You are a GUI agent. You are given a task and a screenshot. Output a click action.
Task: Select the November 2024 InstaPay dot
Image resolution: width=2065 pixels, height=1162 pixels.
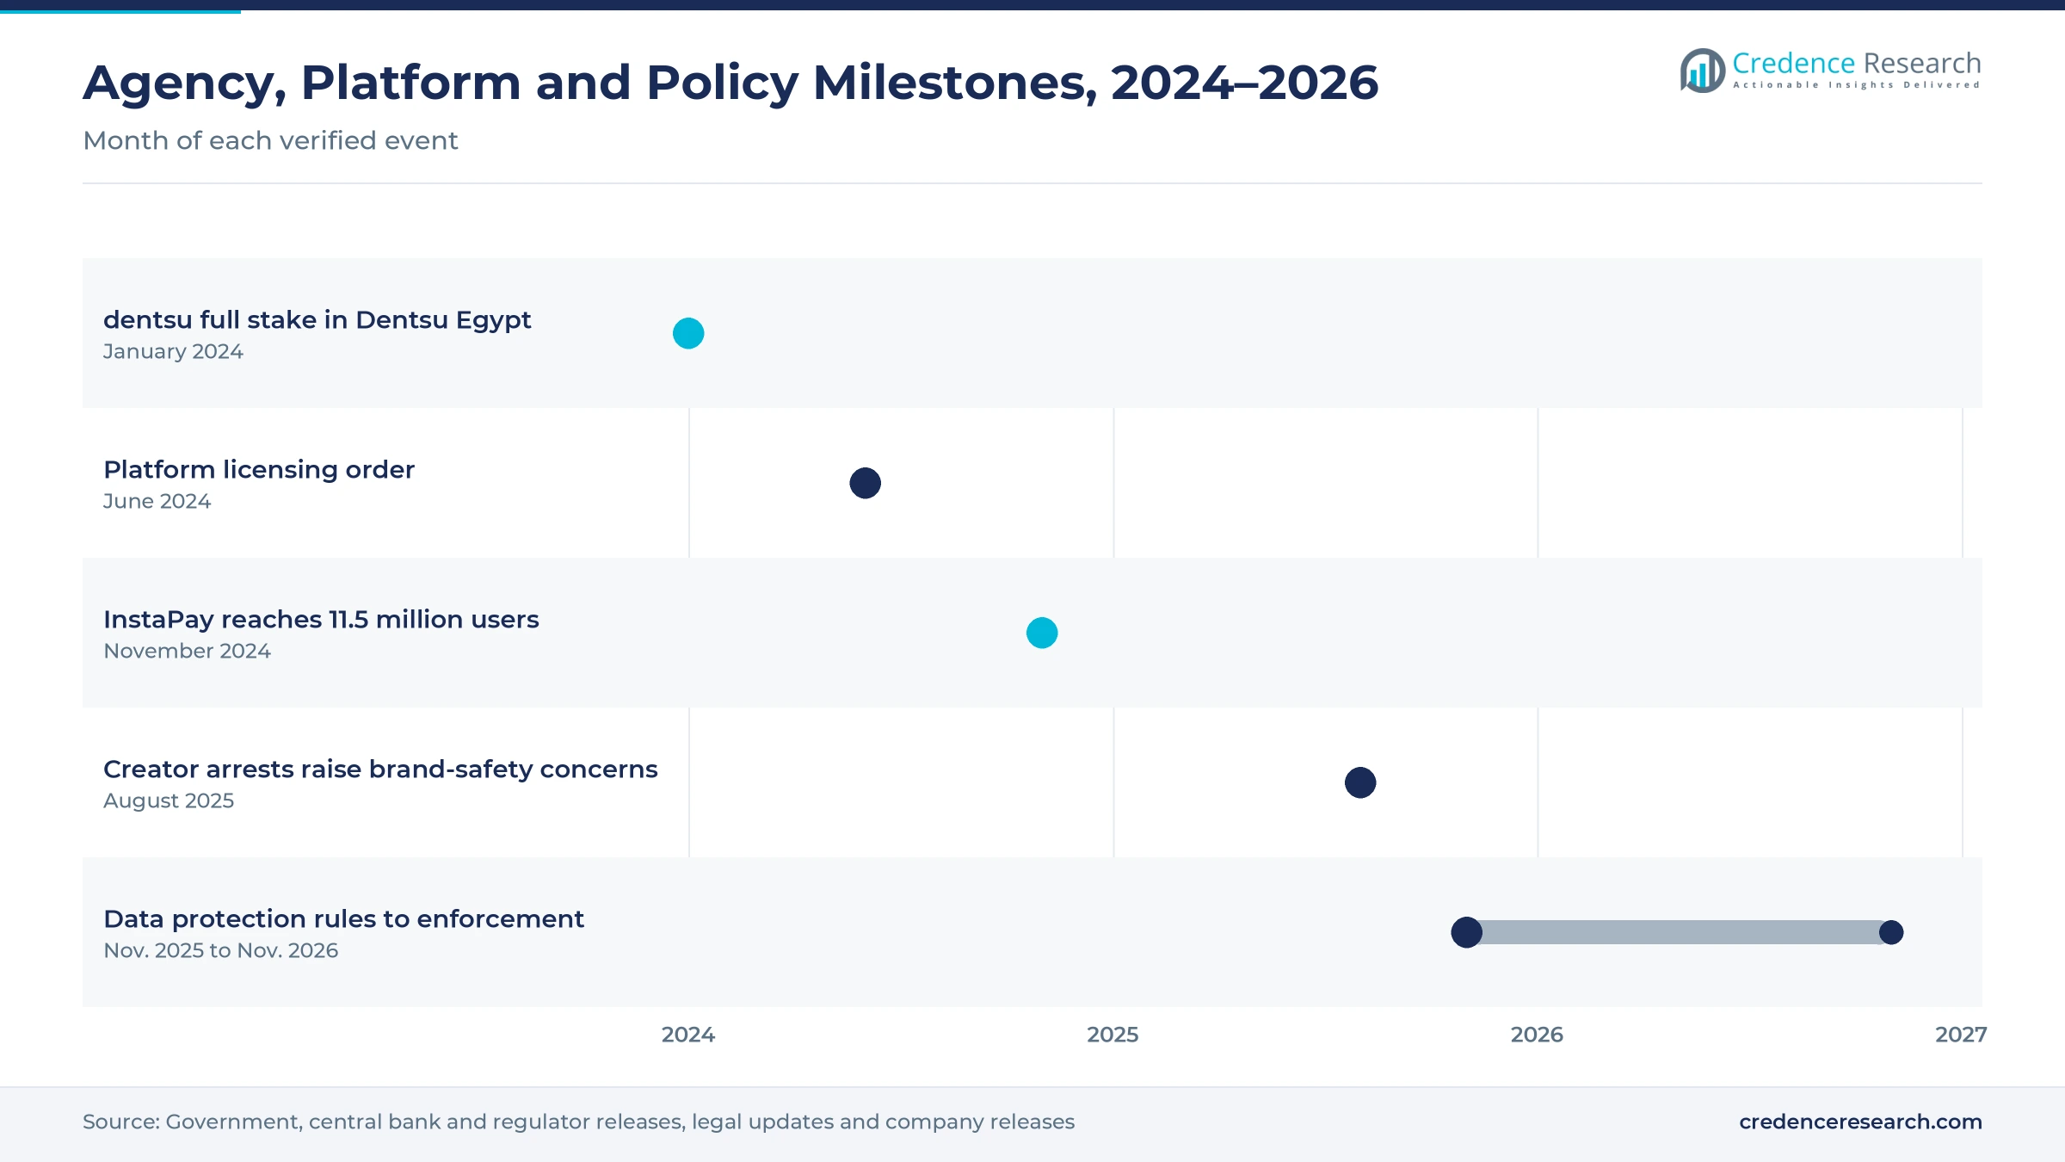1042,633
